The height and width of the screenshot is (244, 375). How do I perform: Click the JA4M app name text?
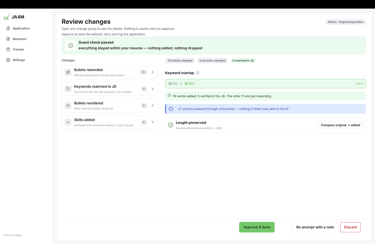(18, 17)
